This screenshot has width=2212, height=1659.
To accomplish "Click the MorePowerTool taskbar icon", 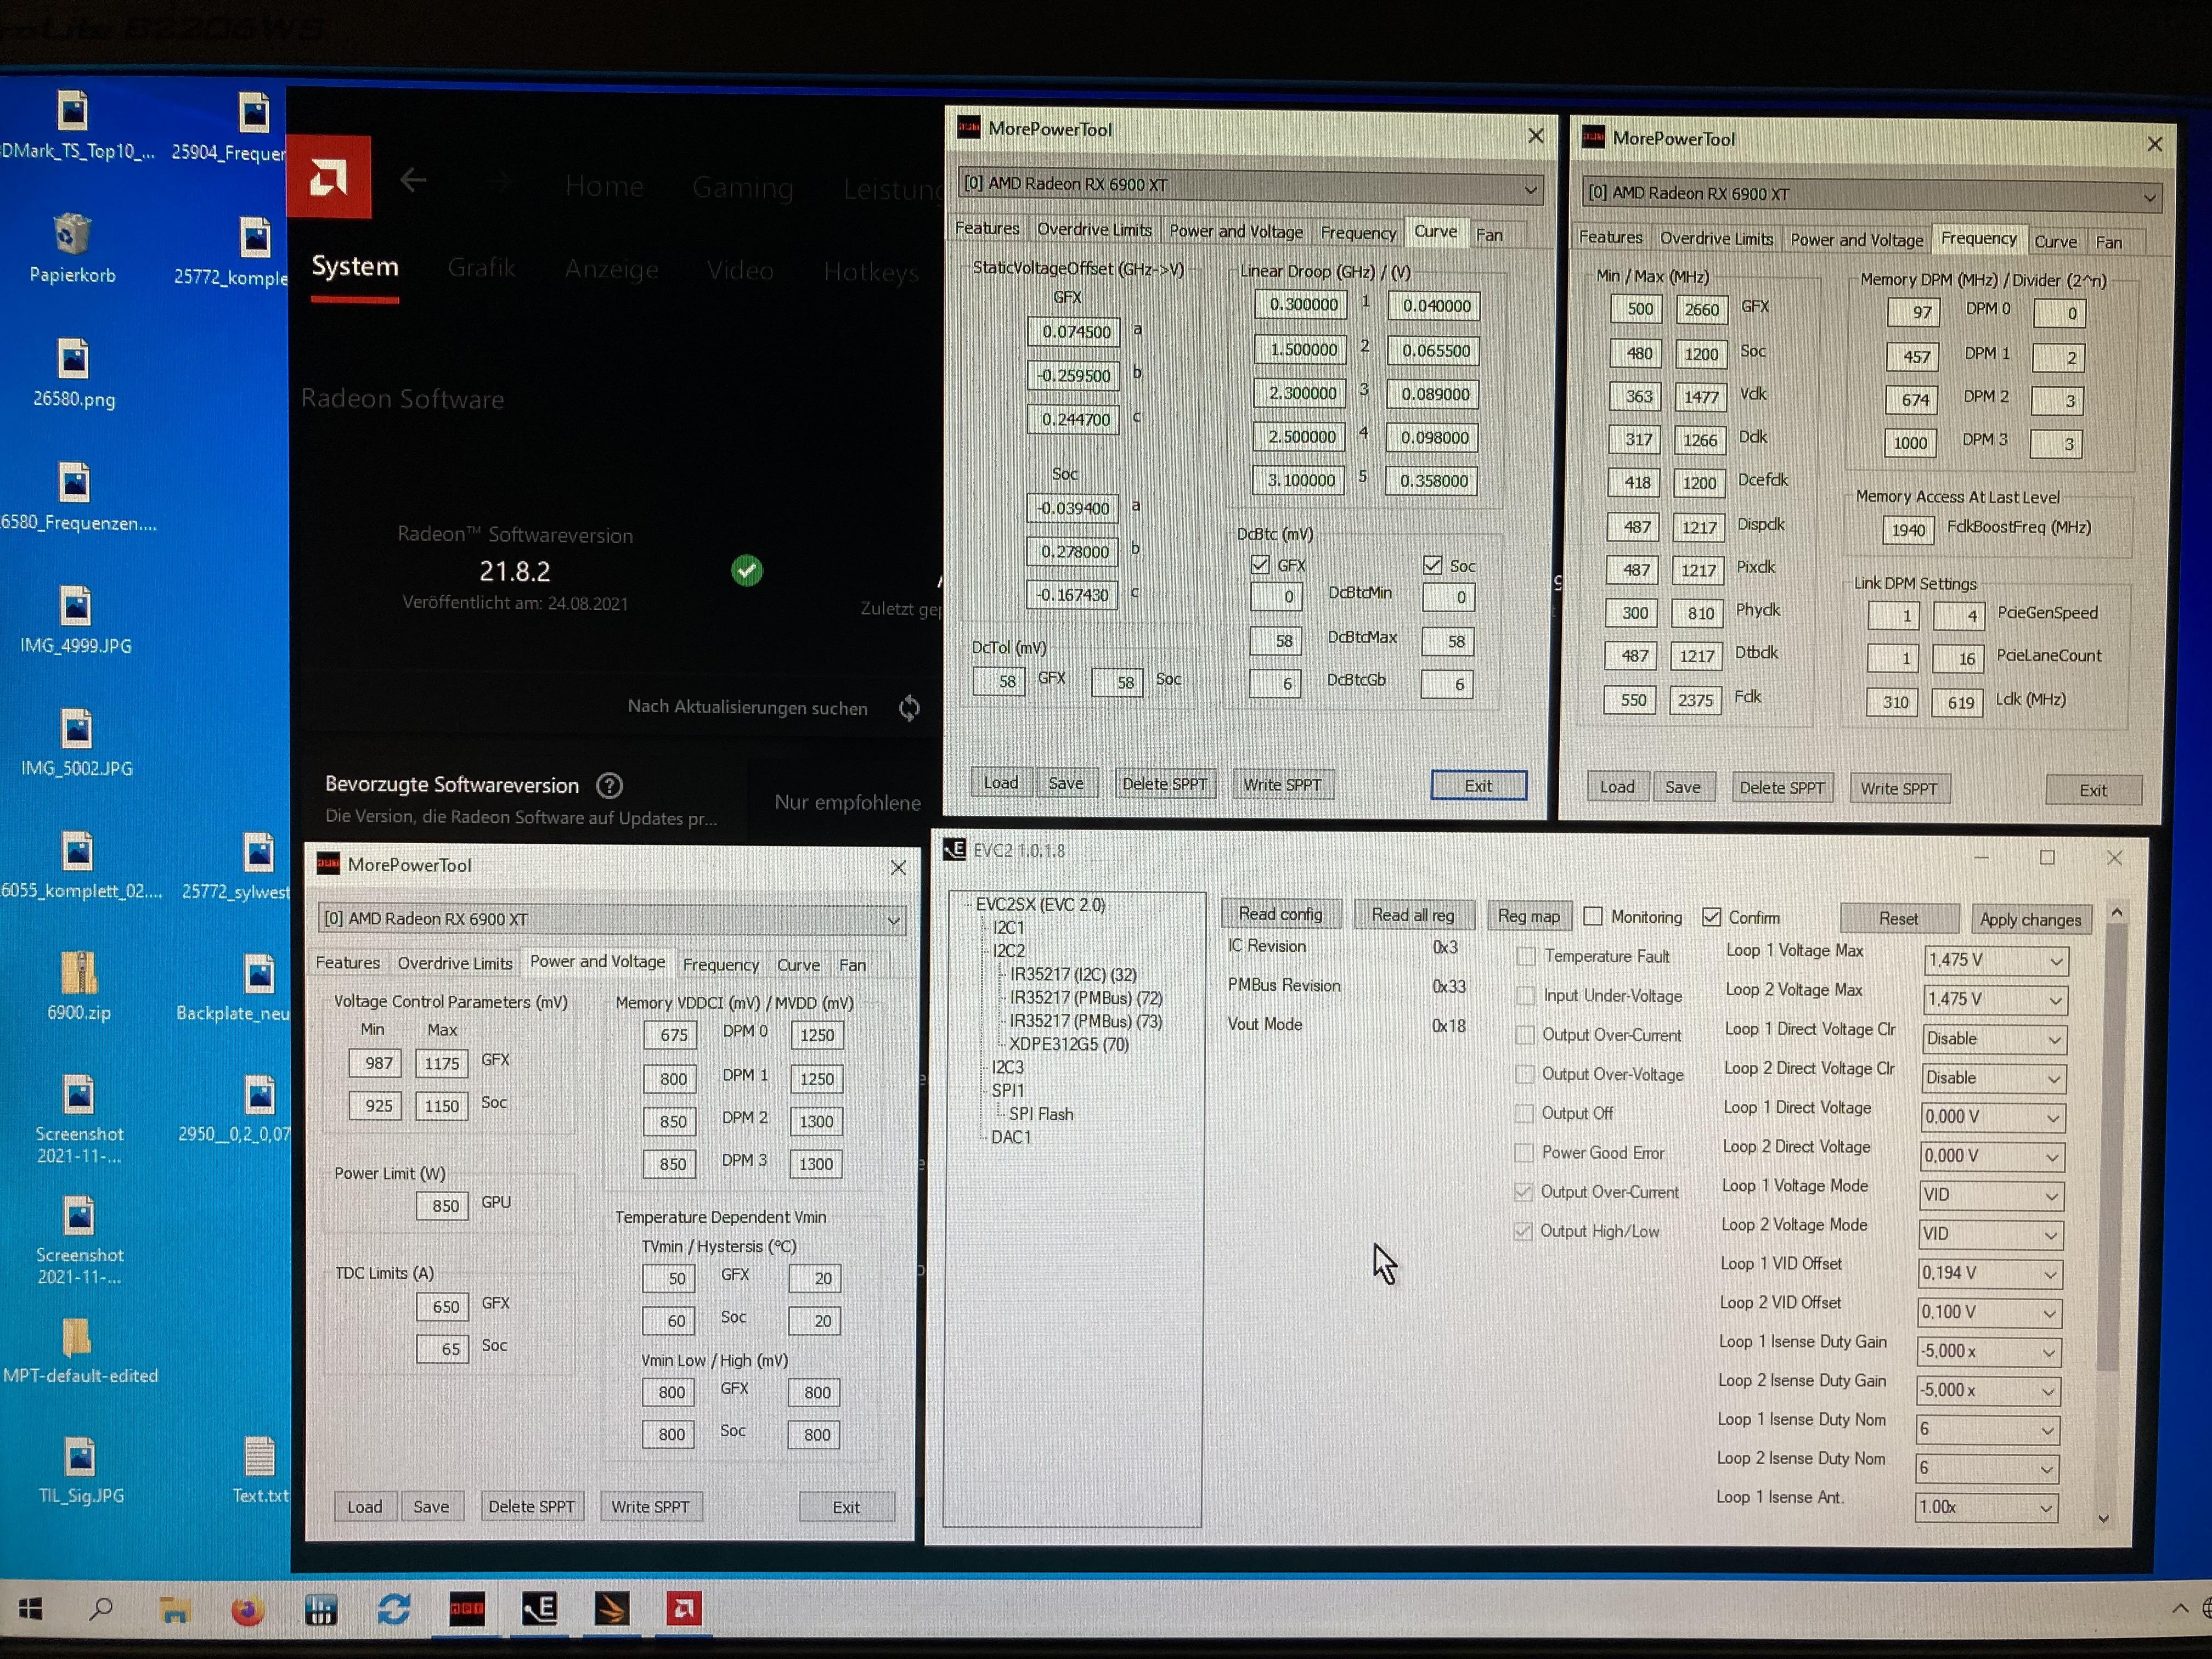I will coord(467,1609).
